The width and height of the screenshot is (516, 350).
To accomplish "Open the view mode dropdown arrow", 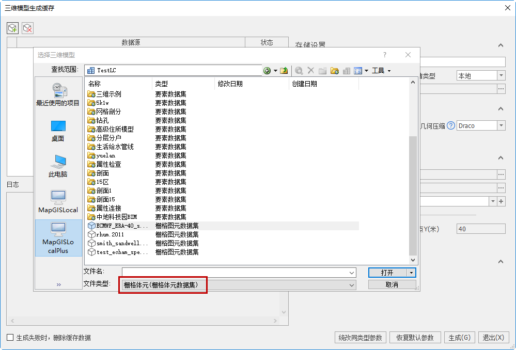I will coord(366,71).
